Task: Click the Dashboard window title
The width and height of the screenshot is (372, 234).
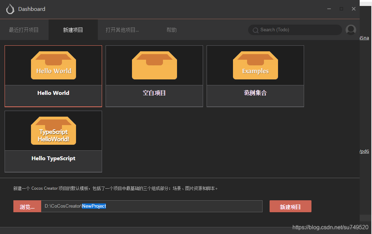Action: (32, 9)
